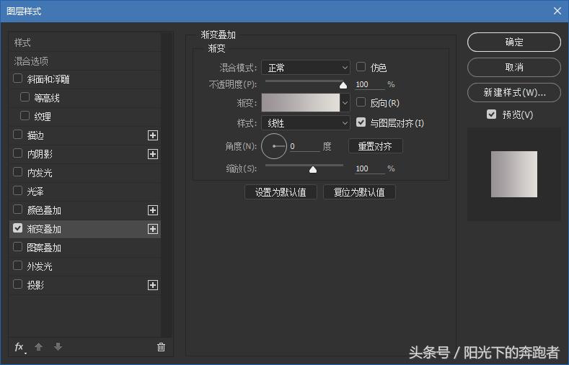
Task: Enable 斜面和浮雕 checkbox
Action: pos(17,78)
